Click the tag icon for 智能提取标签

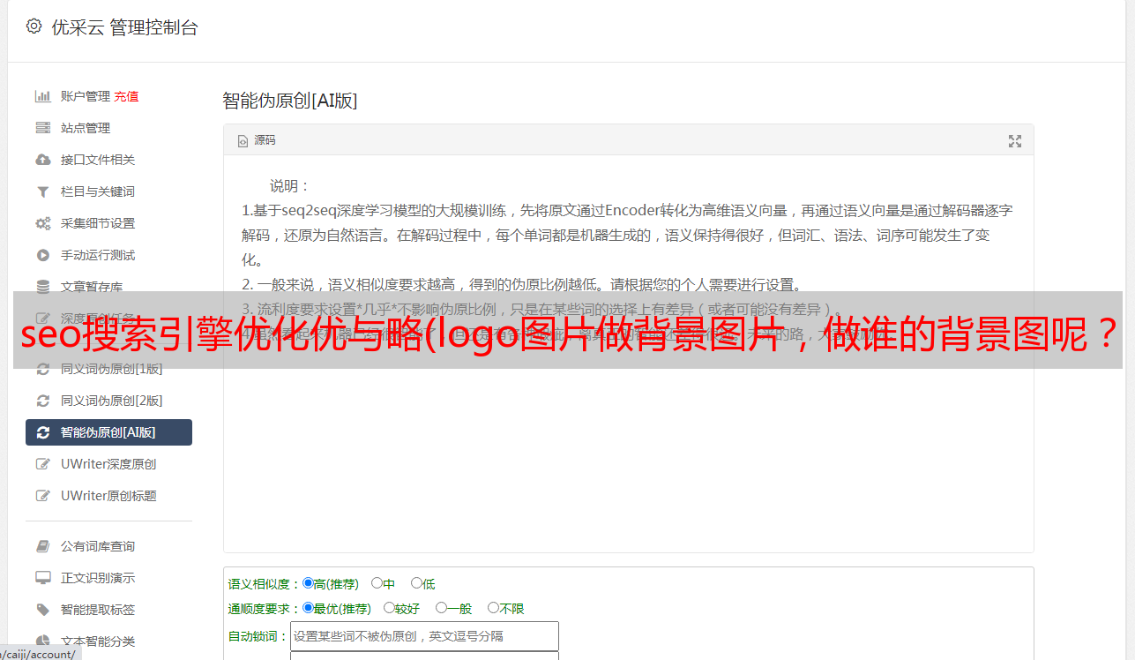[42, 610]
